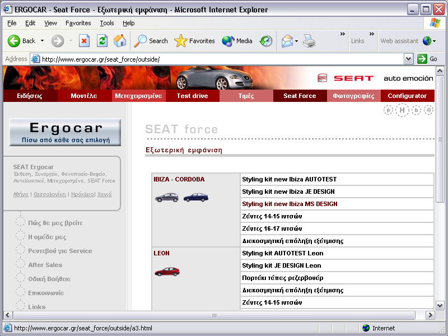The image size is (448, 336).
Task: Select the Τιμές navigation tab
Action: coord(246,96)
